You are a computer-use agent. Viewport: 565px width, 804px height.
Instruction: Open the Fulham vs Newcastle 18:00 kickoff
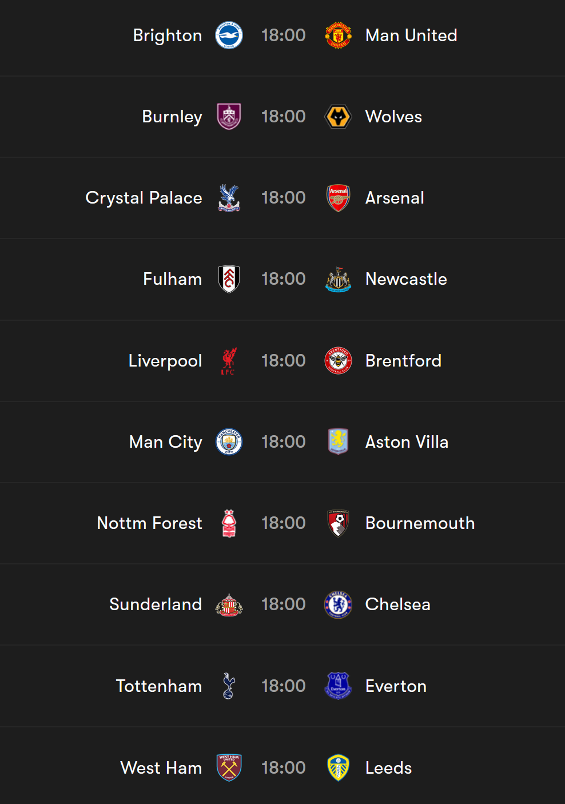pos(284,279)
